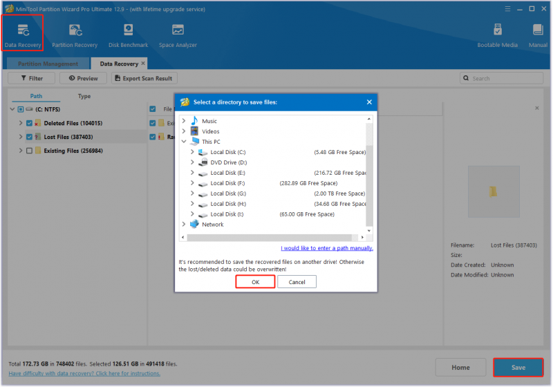Select the Network icon in dialog

pos(194,224)
